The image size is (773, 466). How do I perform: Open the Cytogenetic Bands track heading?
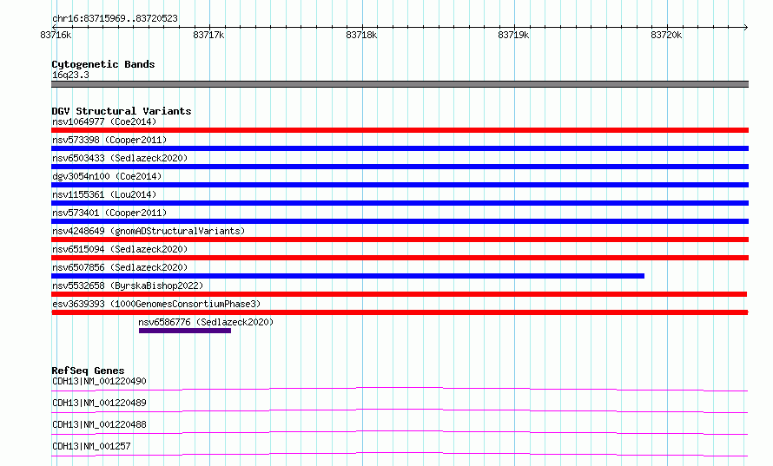(x=103, y=64)
